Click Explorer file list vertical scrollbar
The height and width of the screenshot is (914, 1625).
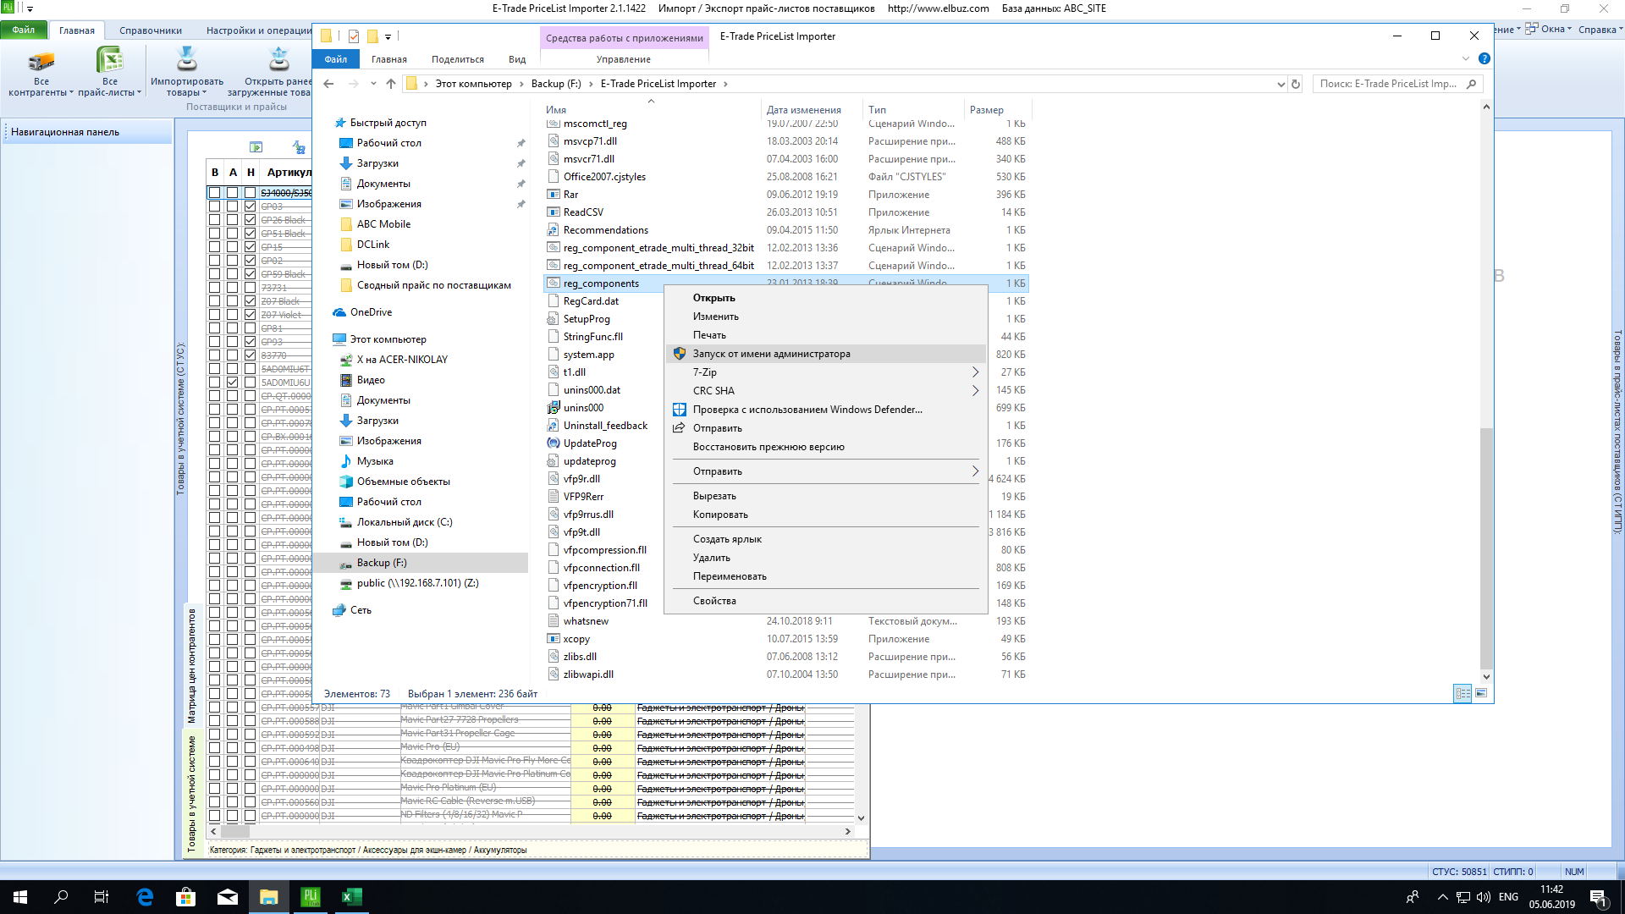pos(1486,548)
